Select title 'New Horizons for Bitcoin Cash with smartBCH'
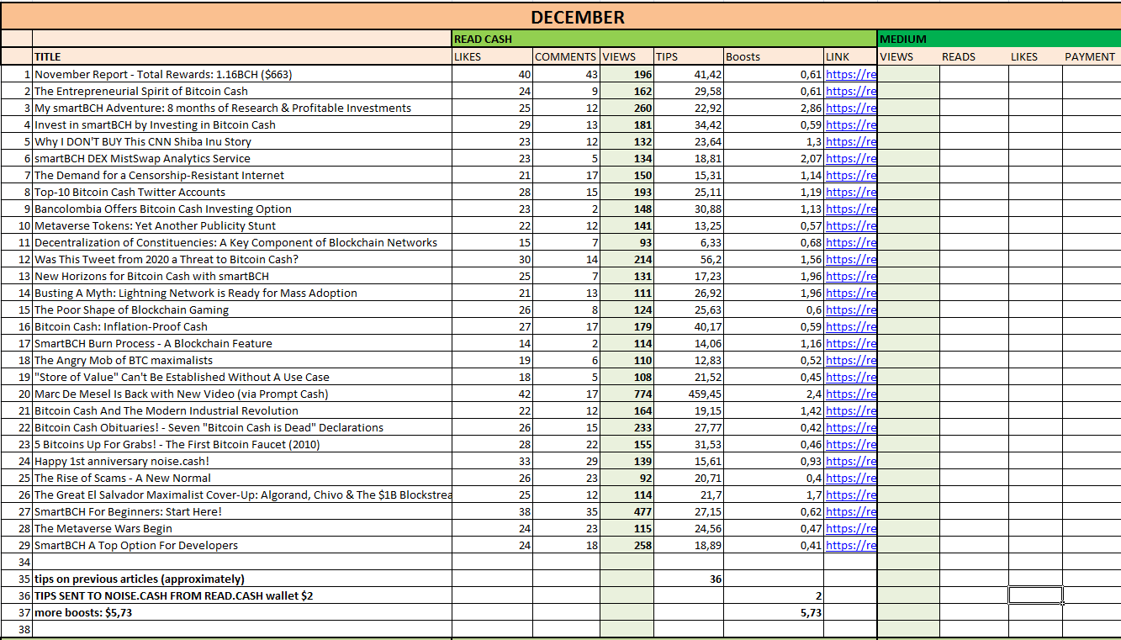Image resolution: width=1121 pixels, height=640 pixels. (x=242, y=276)
